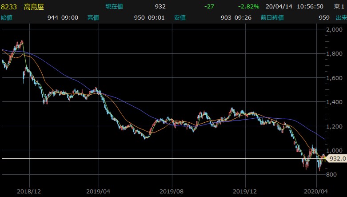Click the 2,000 price axis label
347x197 pixels.
click(x=334, y=29)
